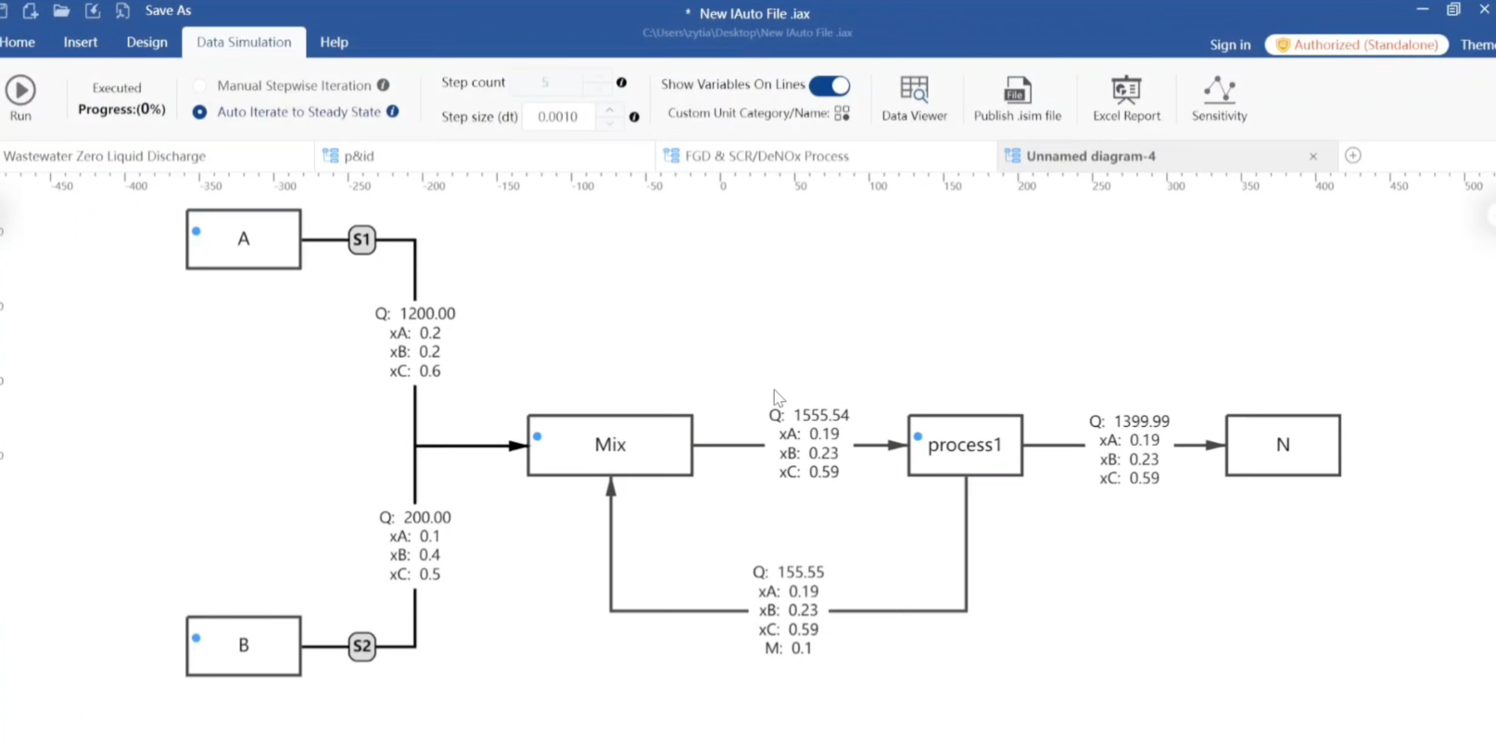Open the Data Viewer tool
This screenshot has height=743, width=1496.
914,98
